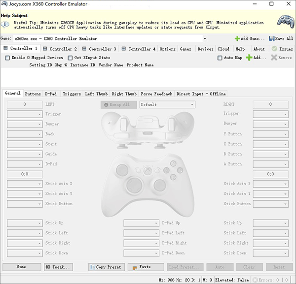Open the left Trigger mapping dropdown
The height and width of the screenshot is (284, 296).
point(39,114)
